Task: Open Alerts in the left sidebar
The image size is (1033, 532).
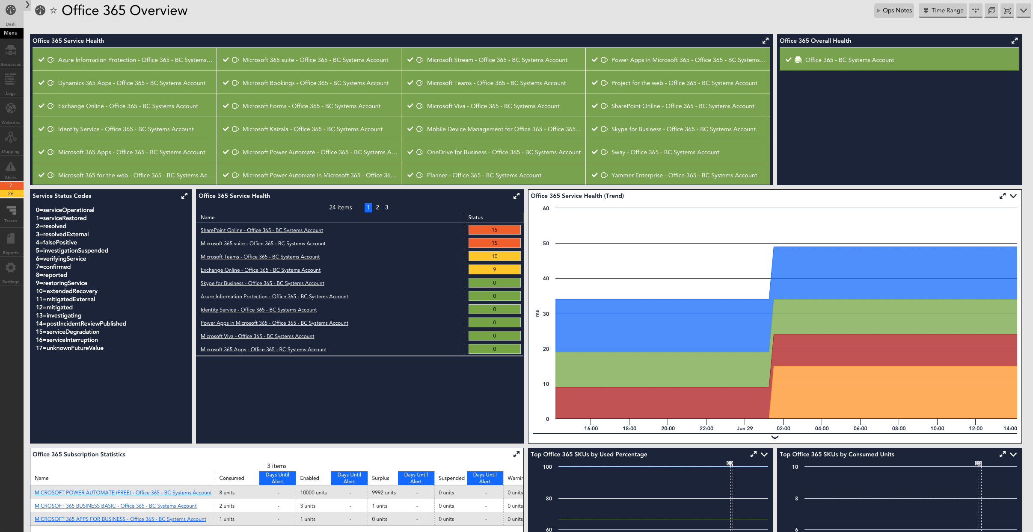Action: click(11, 170)
